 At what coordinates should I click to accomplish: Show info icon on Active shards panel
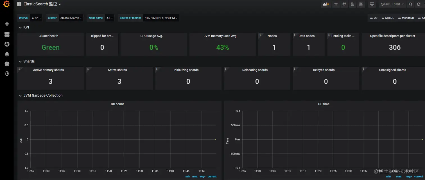(88, 69)
